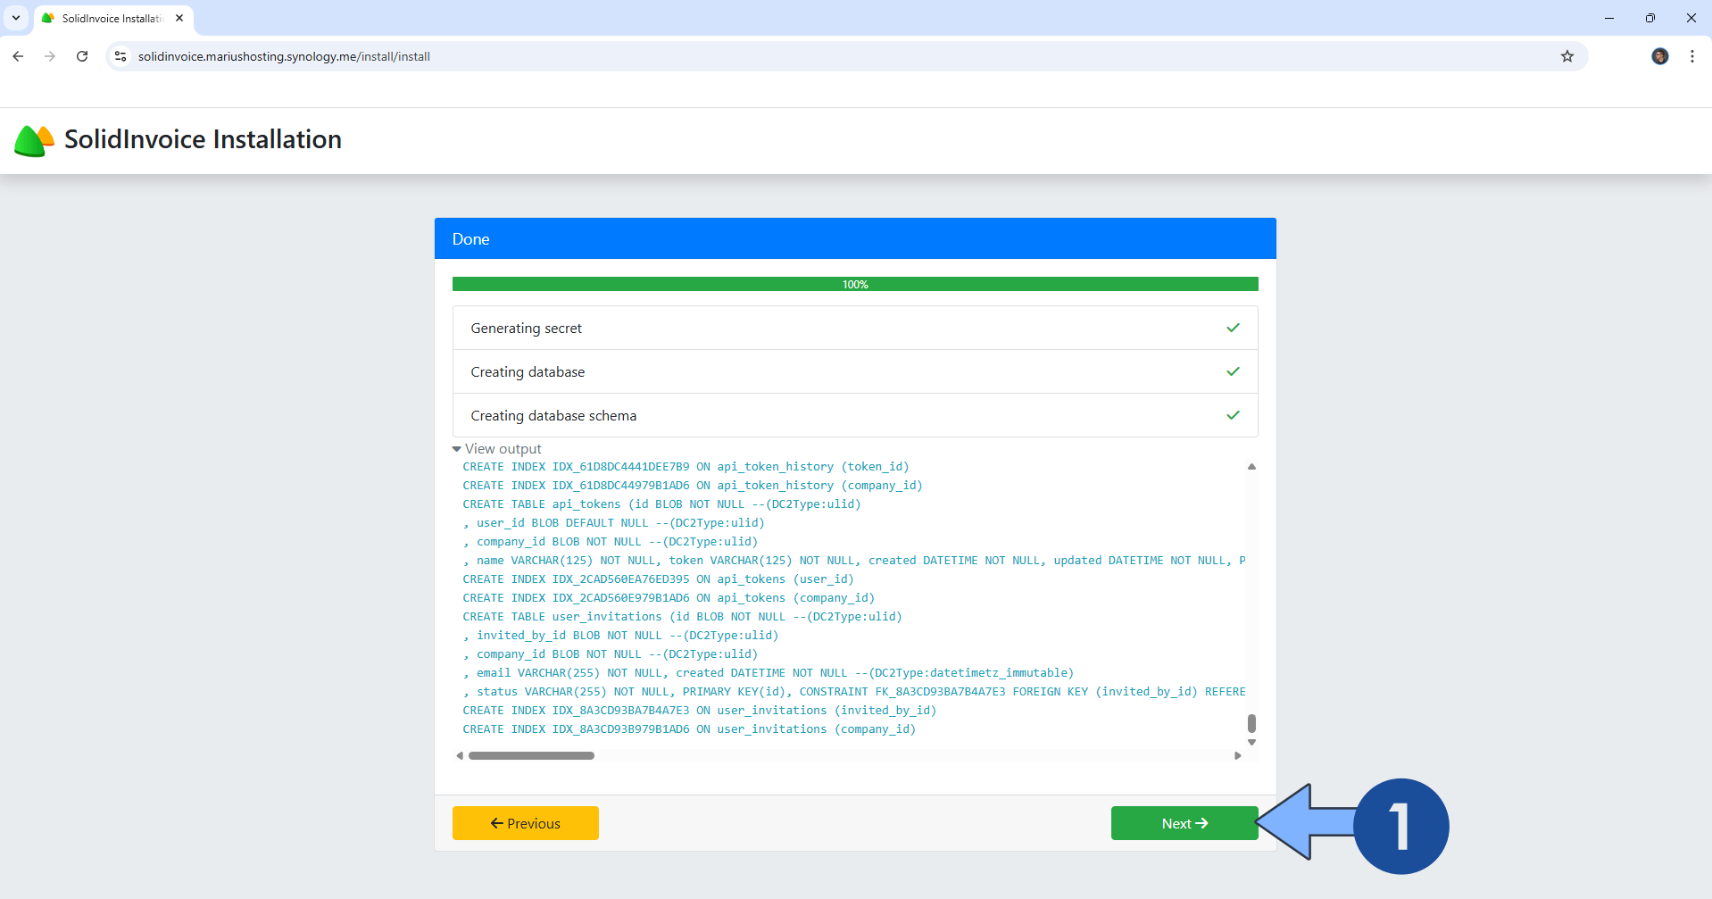Select the SolidInvoice Installation browser tab
The width and height of the screenshot is (1712, 899).
coord(113,18)
